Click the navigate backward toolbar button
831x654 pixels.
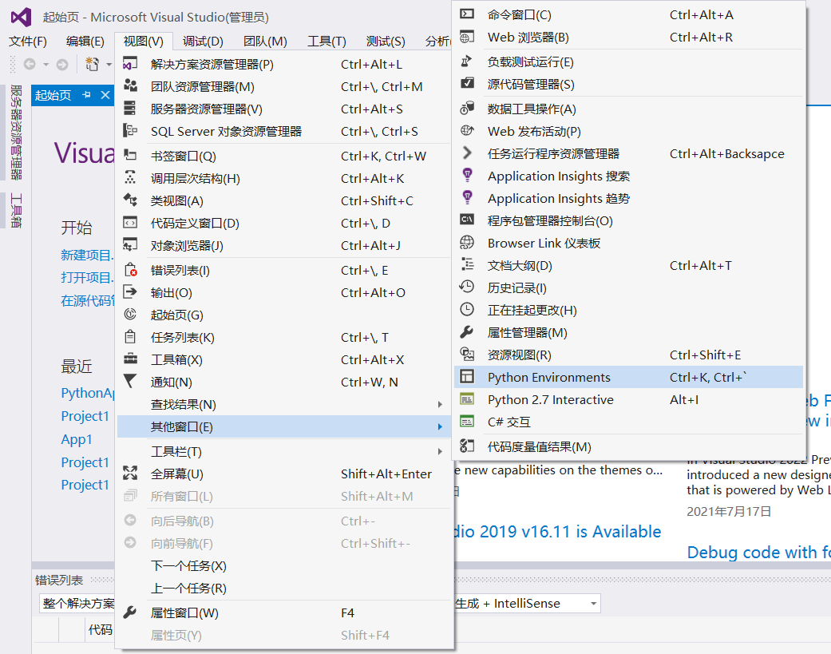point(30,65)
